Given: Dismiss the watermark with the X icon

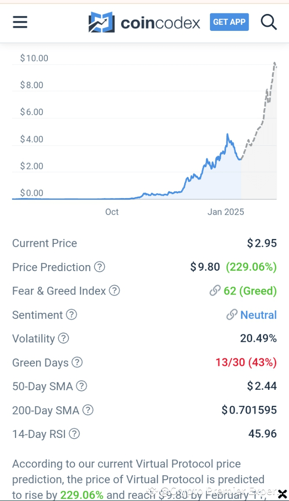Looking at the screenshot, I should (283, 494).
